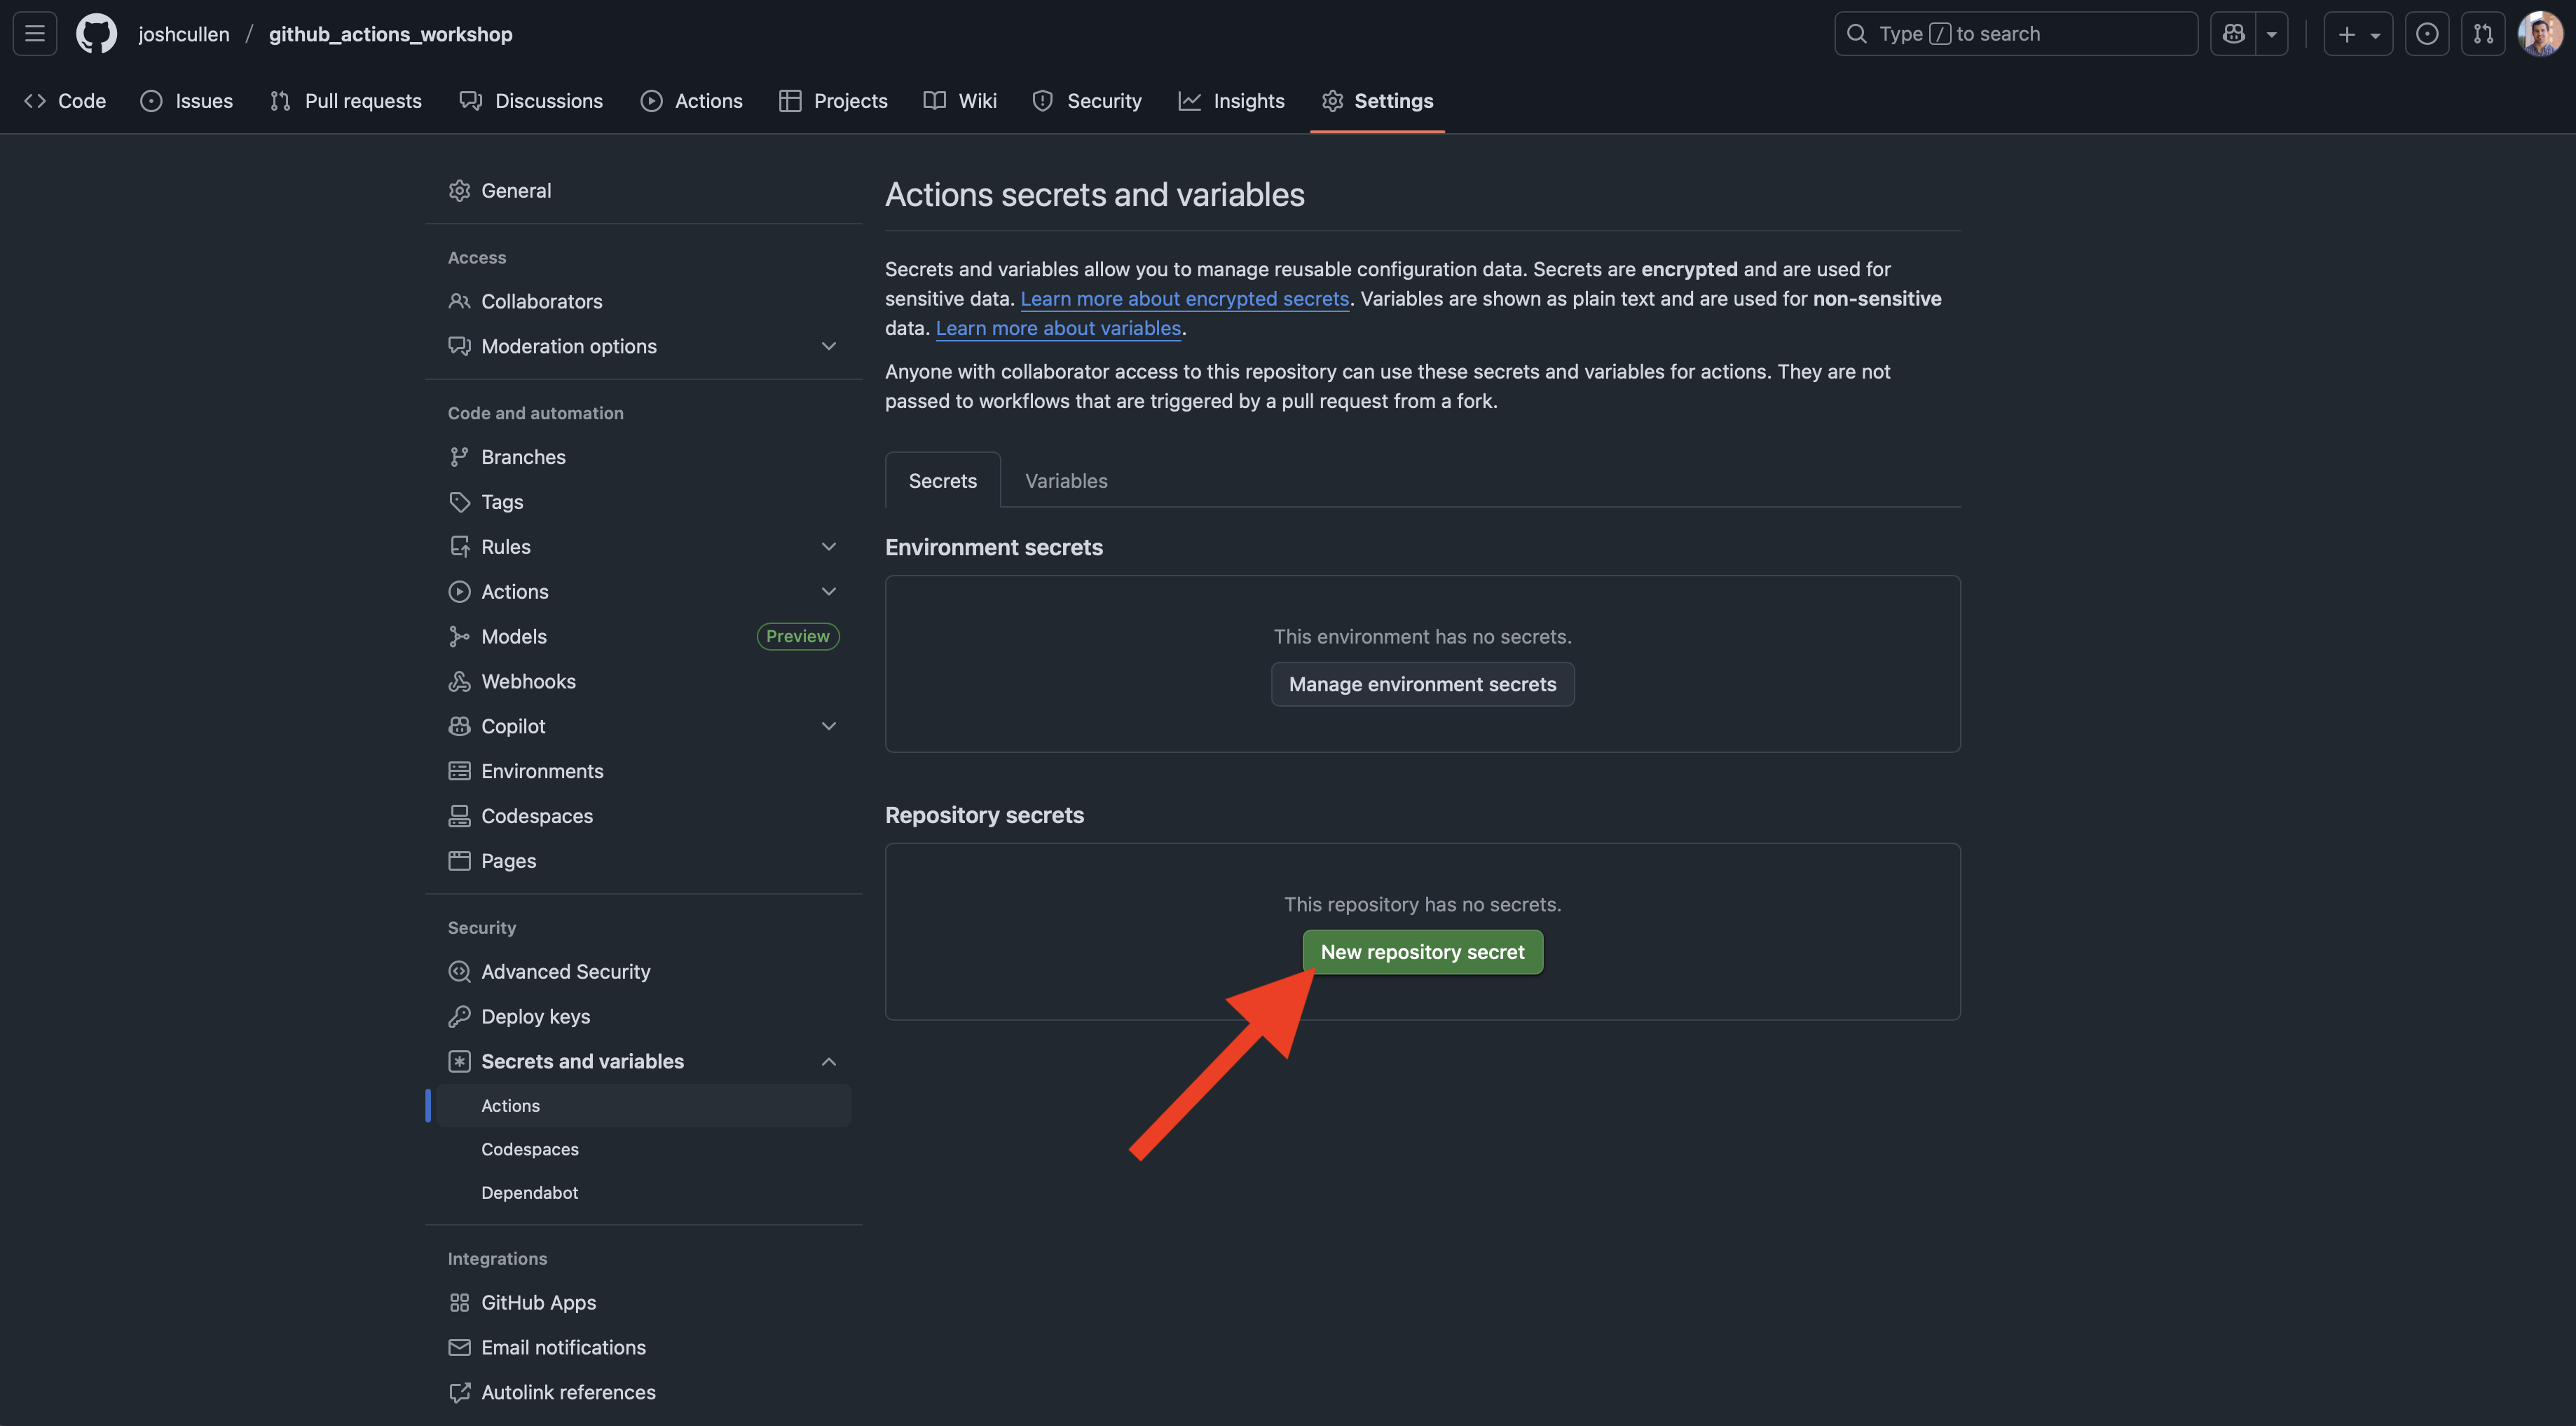Screen dimensions: 2576x1426
Task: Open pull requests icon in top bar
Action: [x=2482, y=34]
